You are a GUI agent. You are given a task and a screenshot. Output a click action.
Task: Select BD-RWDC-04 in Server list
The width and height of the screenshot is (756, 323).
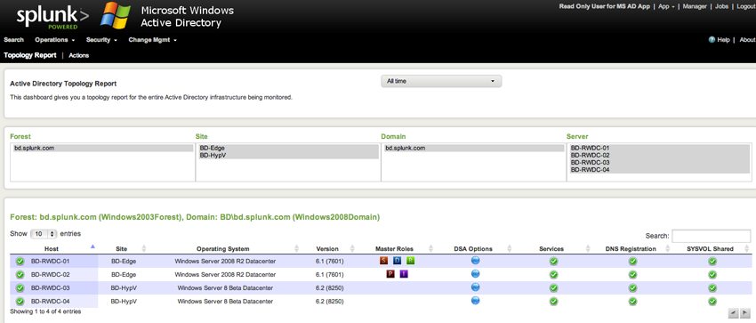659,170
